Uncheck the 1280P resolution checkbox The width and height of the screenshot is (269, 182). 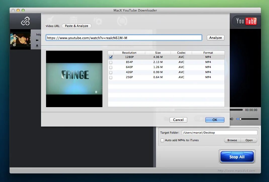(x=111, y=57)
